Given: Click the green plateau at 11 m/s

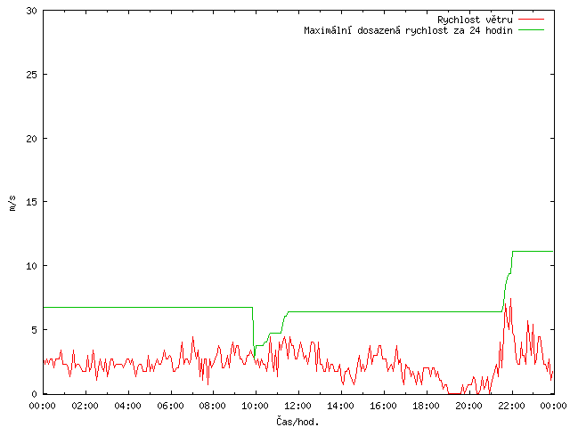Looking at the screenshot, I should 533,251.
